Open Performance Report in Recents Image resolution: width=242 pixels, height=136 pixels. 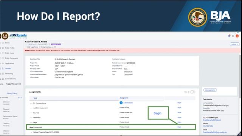[x=10, y=116]
